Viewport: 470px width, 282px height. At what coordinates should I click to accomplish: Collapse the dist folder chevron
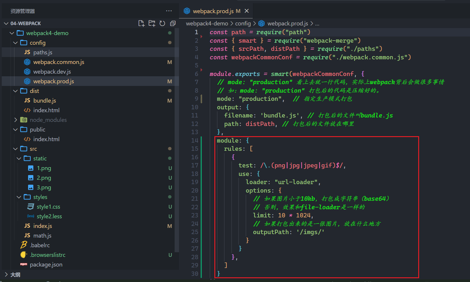(x=16, y=91)
